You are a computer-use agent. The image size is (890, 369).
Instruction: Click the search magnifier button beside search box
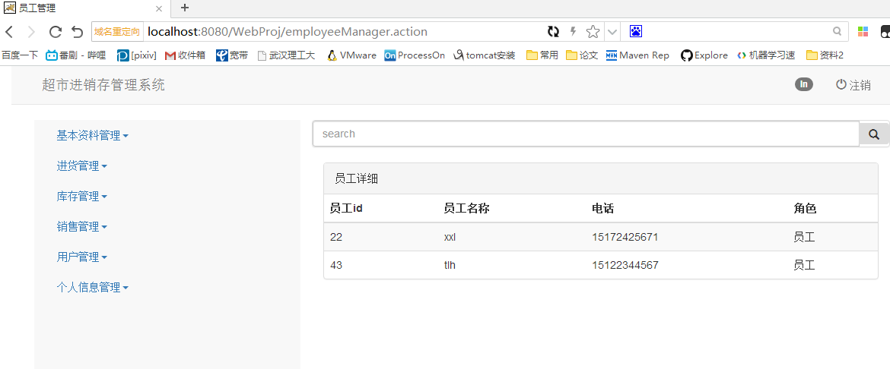[874, 134]
